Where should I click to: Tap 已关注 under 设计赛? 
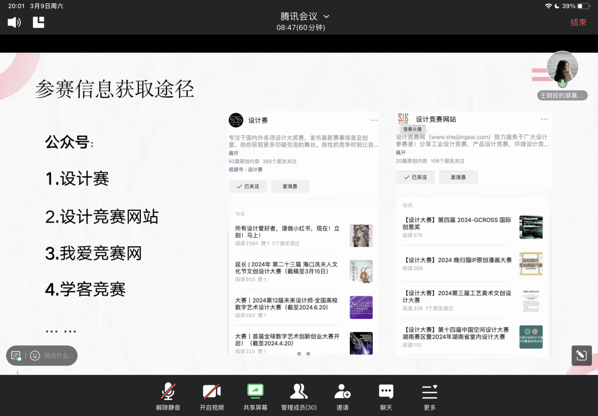pyautogui.click(x=248, y=186)
